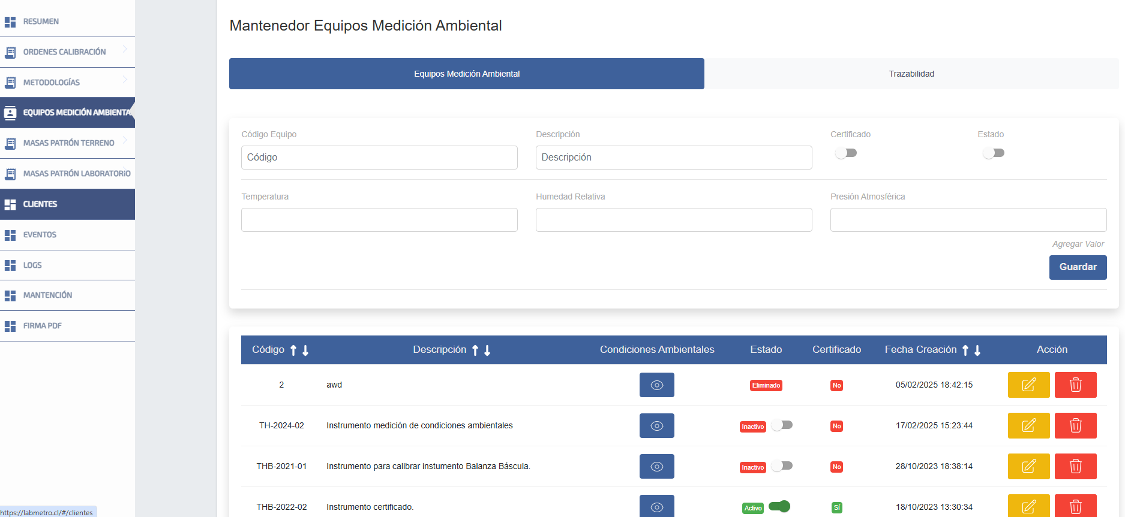Sort Fecha Creación column descending arrow
The image size is (1125, 517).
click(x=977, y=350)
